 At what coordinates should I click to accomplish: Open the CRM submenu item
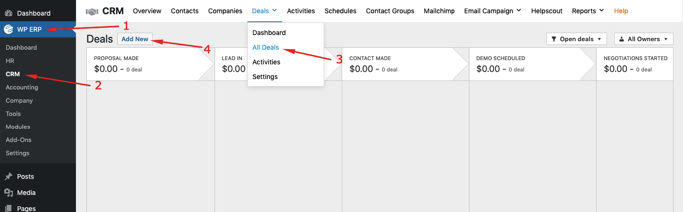pos(38,74)
